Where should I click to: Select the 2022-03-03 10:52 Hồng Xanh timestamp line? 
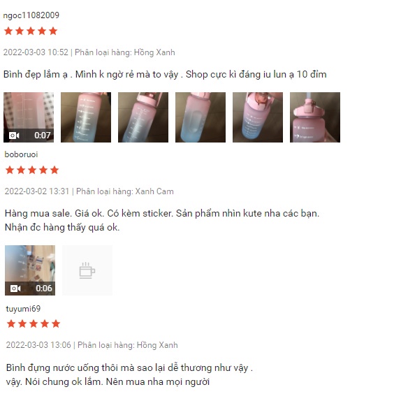(89, 52)
